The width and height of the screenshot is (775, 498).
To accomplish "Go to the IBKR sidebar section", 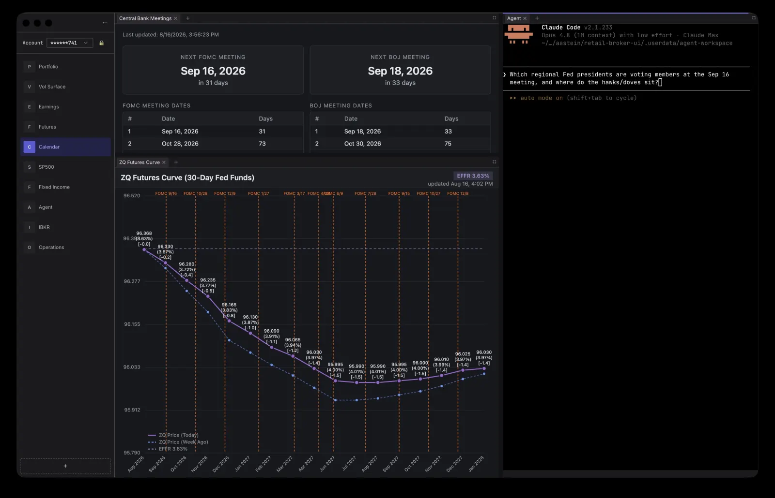I will coord(65,227).
